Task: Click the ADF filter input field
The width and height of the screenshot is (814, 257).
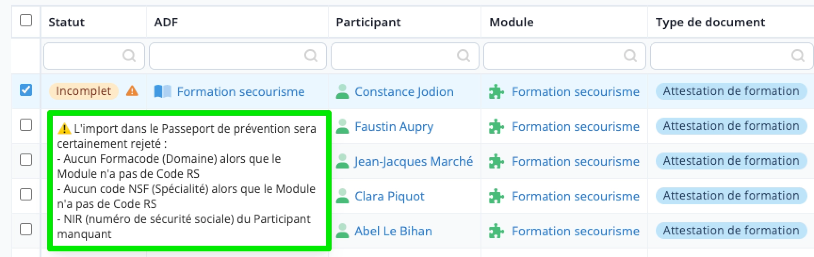Action: 238,56
